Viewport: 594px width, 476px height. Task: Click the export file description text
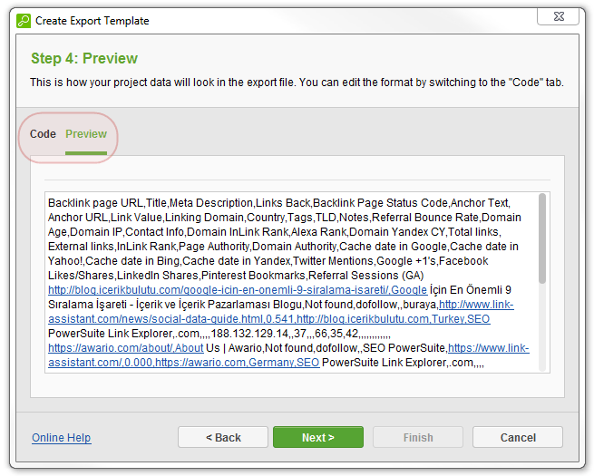pos(297,83)
